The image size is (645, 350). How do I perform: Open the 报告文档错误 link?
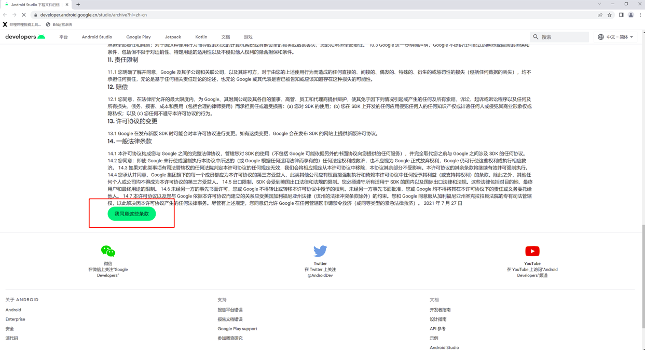pos(230,319)
